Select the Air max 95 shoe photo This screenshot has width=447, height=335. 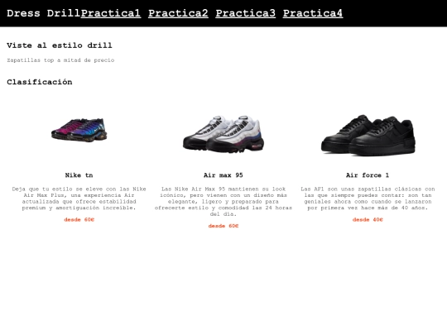pos(223,134)
